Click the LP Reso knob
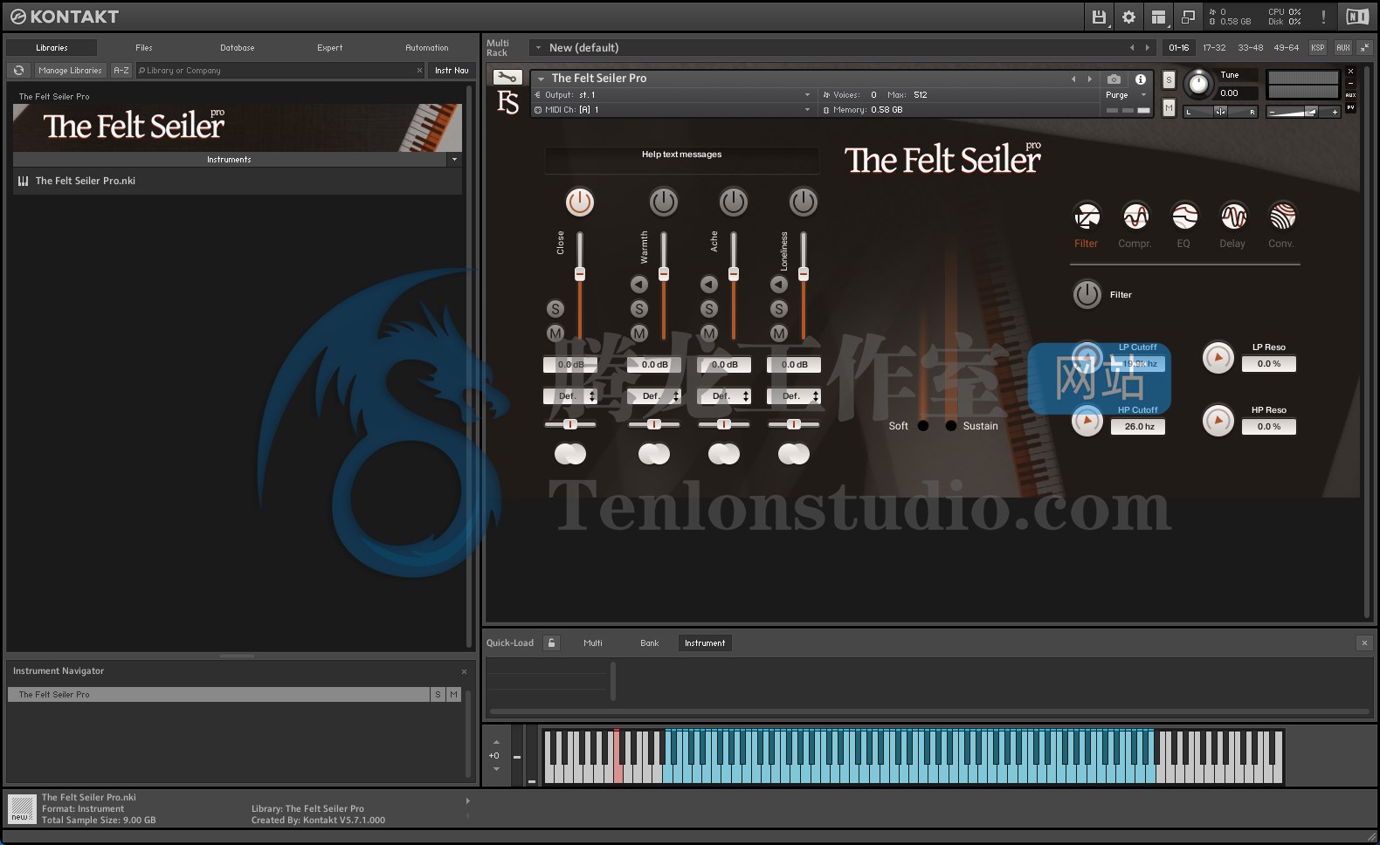Viewport: 1380px width, 845px height. pyautogui.click(x=1218, y=357)
